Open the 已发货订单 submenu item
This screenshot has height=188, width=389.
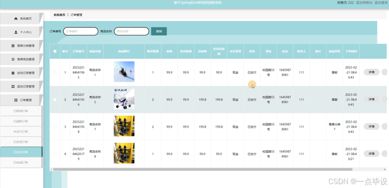(21, 142)
